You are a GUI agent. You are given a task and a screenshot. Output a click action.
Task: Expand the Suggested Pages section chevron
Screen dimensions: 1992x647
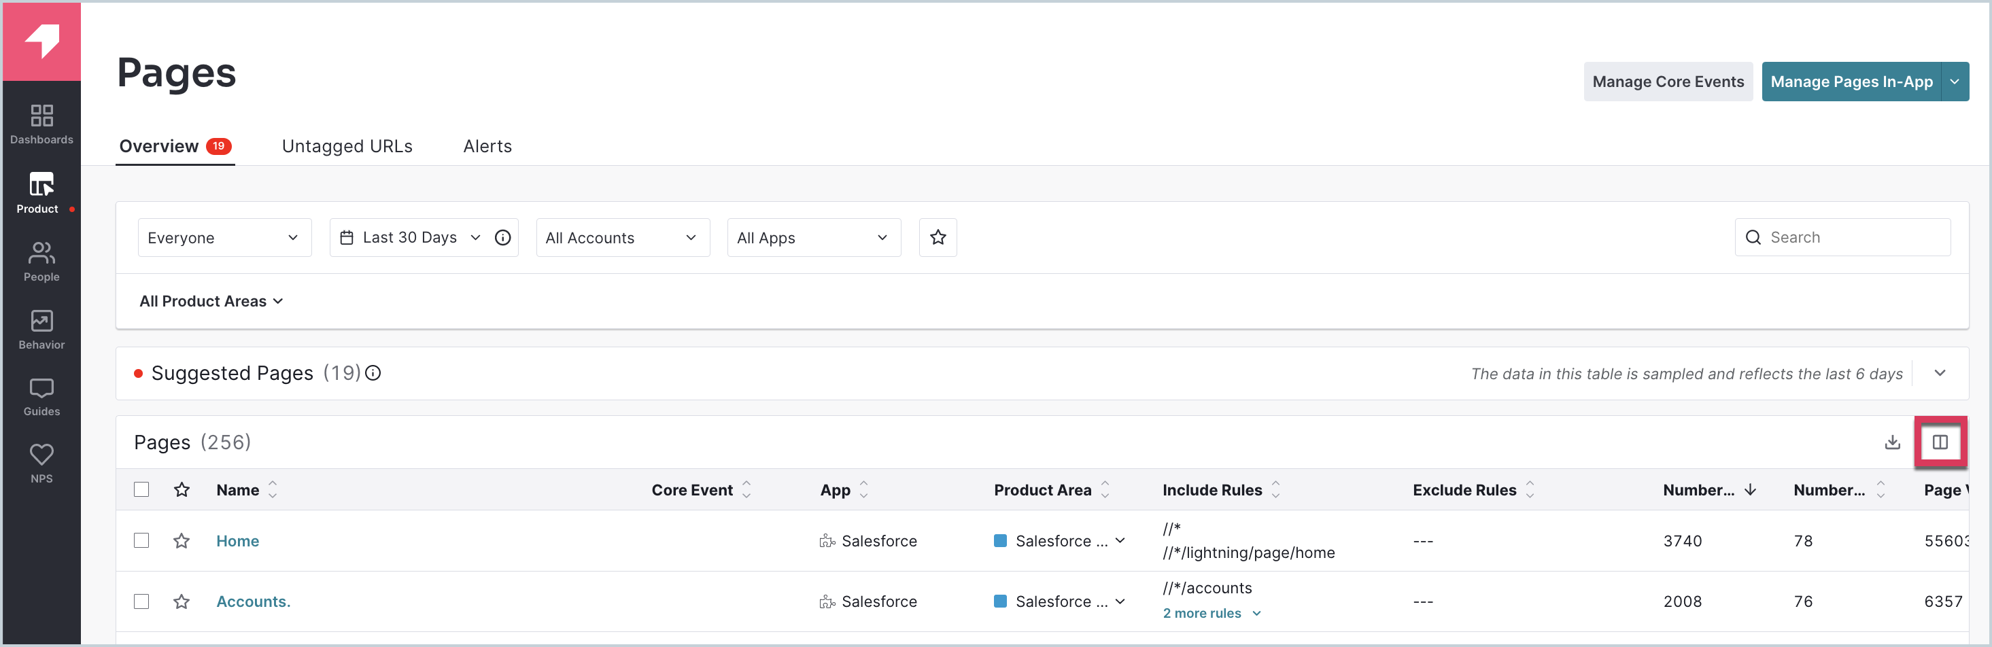pyautogui.click(x=1940, y=373)
